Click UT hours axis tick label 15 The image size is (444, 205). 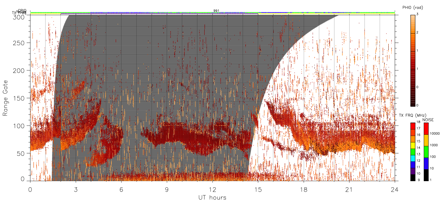(x=258, y=189)
